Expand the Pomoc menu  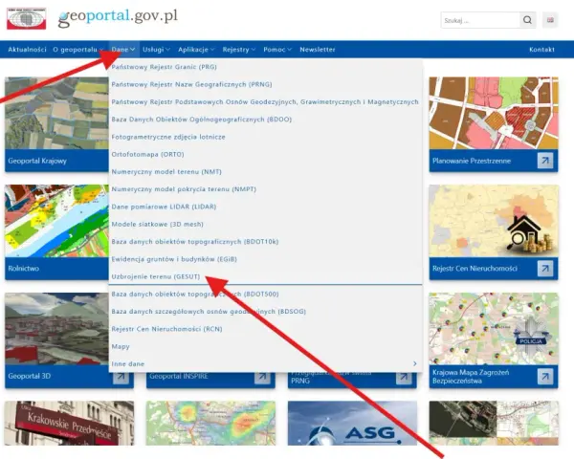[277, 50]
